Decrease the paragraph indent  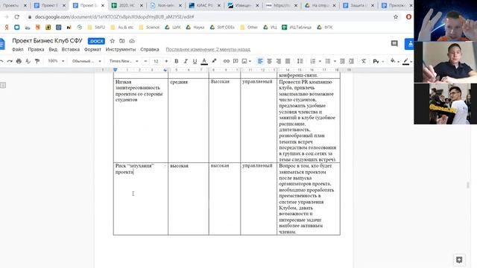pyautogui.click(x=342, y=61)
